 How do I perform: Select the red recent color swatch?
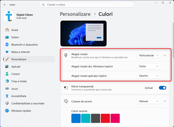pyautogui.click(x=105, y=118)
